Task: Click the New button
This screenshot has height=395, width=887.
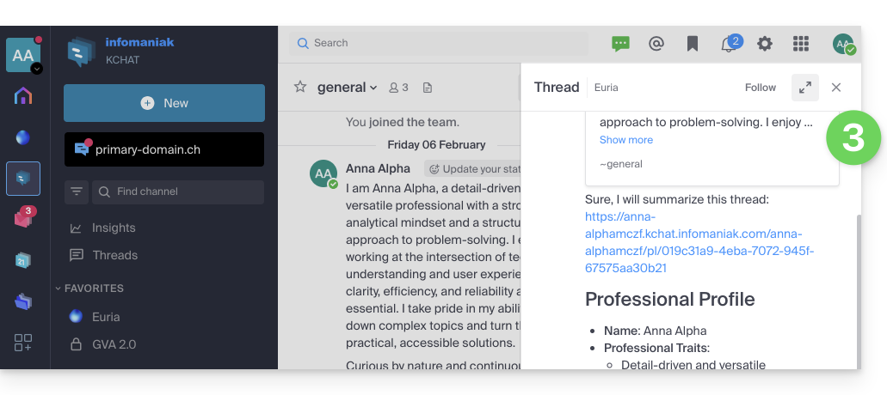Action: 163,103
